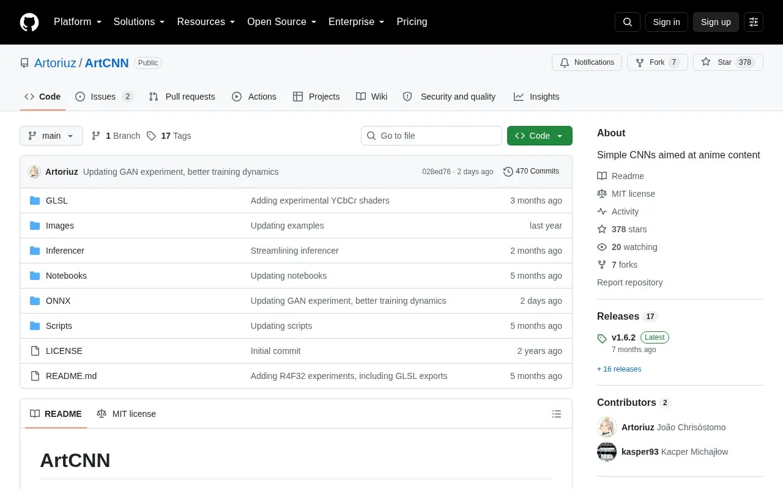Open the v1.6.2 release tag
The width and height of the screenshot is (783, 489).
pos(623,337)
